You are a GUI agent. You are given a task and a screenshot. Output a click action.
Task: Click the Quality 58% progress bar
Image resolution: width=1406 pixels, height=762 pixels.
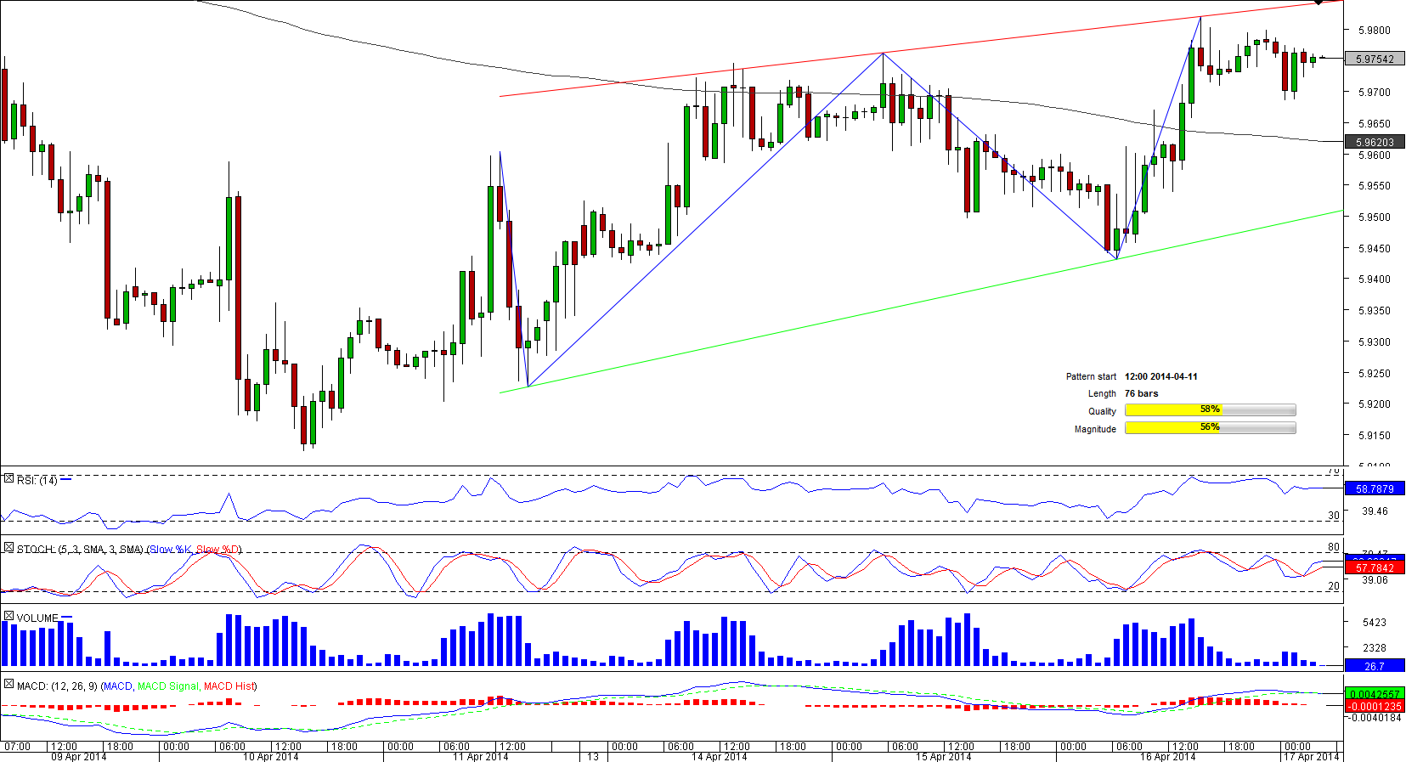[1210, 410]
